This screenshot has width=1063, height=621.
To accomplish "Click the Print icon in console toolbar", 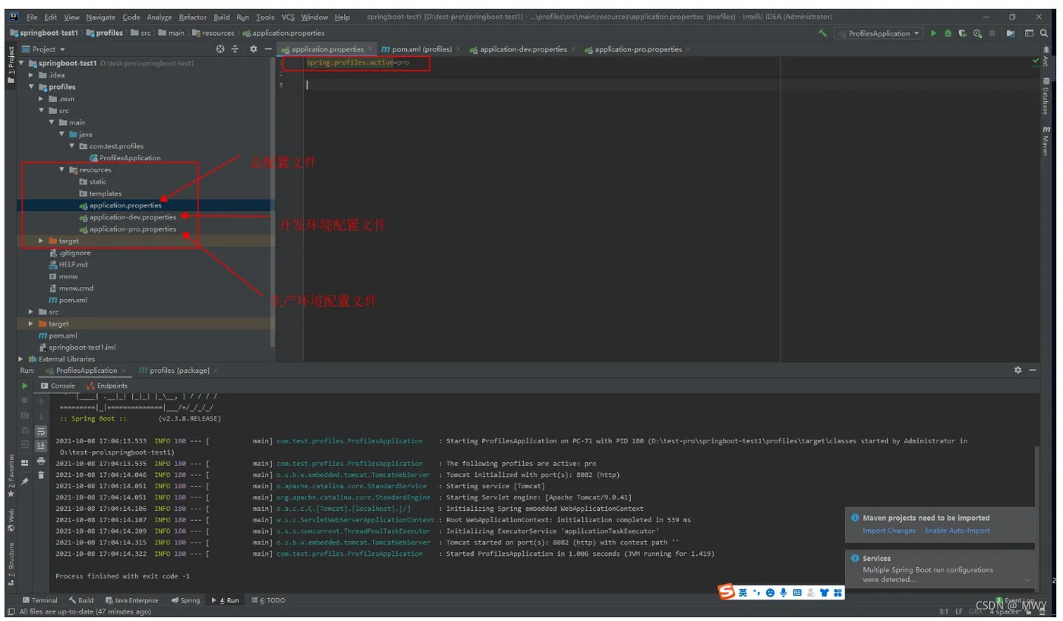I will [x=41, y=461].
